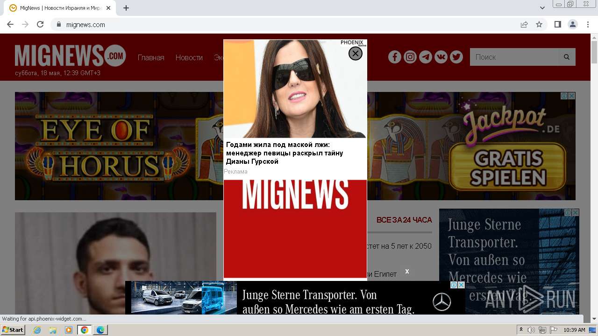
Task: Click the site search magnifier button
Action: (567, 57)
